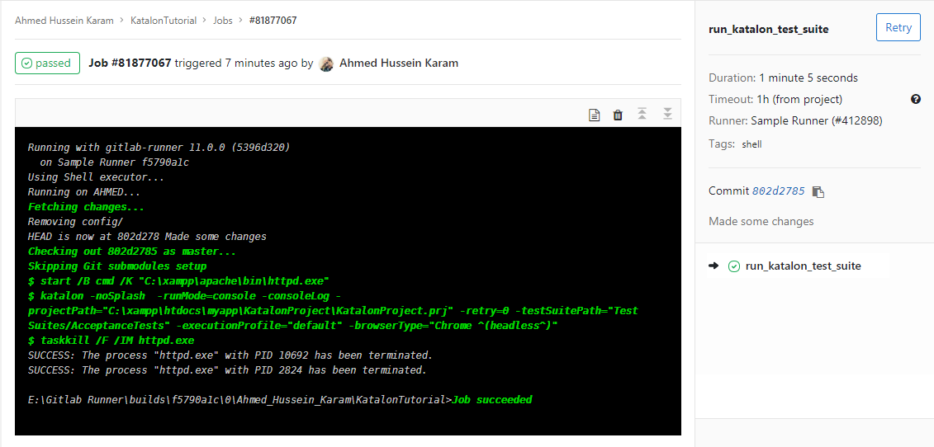The image size is (934, 447).
Task: Click Duration: 1 minute 5 seconds text
Action: pyautogui.click(x=784, y=78)
